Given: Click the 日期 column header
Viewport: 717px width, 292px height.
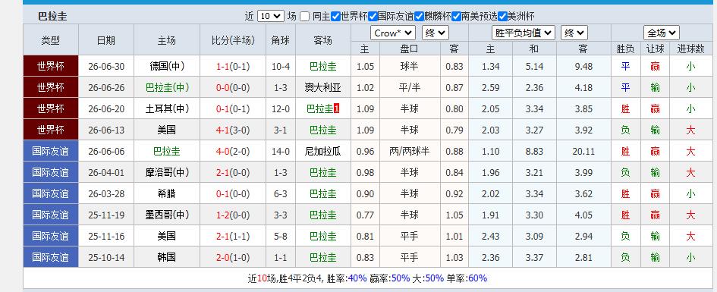Looking at the screenshot, I should [x=106, y=40].
